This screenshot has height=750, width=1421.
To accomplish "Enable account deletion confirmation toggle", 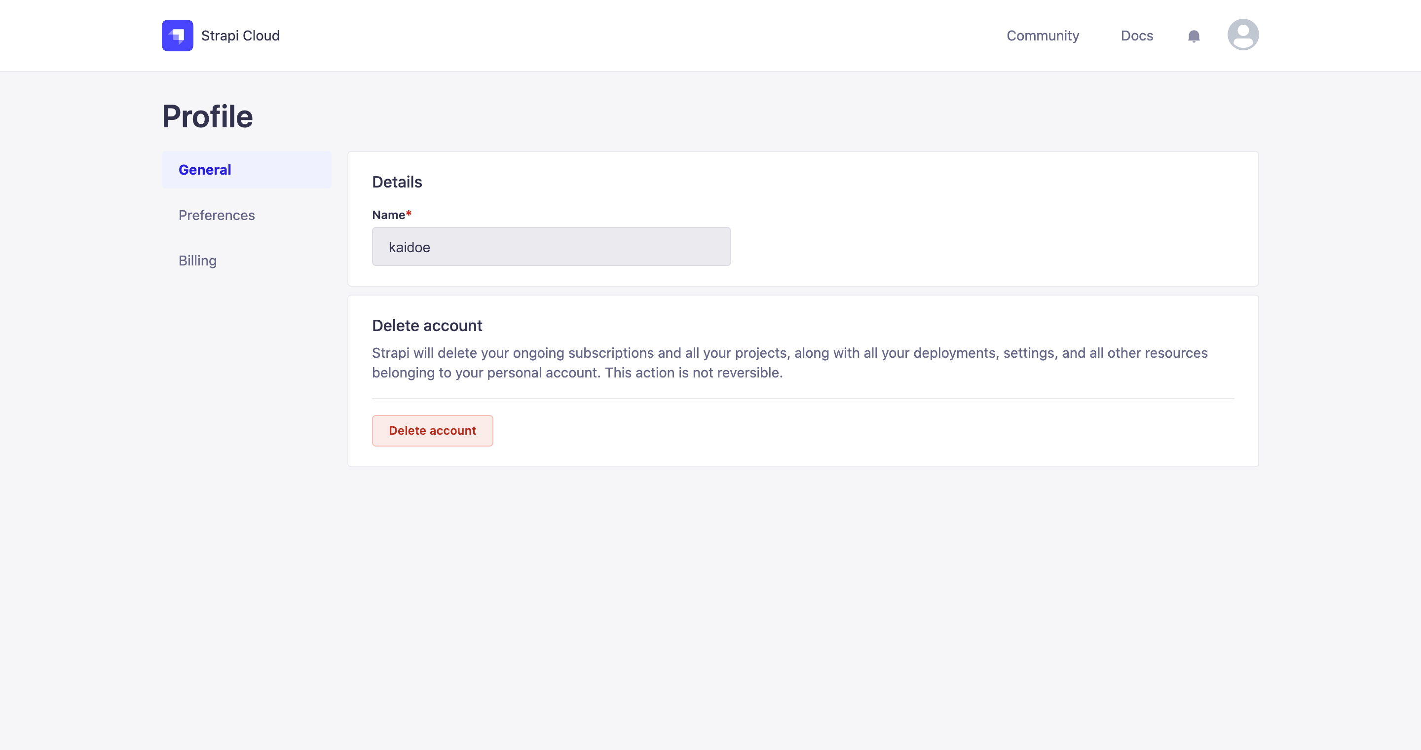I will 432,430.
